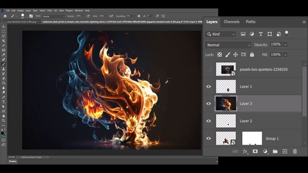Click the foreground color swatch
The height and width of the screenshot is (173, 308).
pyautogui.click(x=2, y=134)
